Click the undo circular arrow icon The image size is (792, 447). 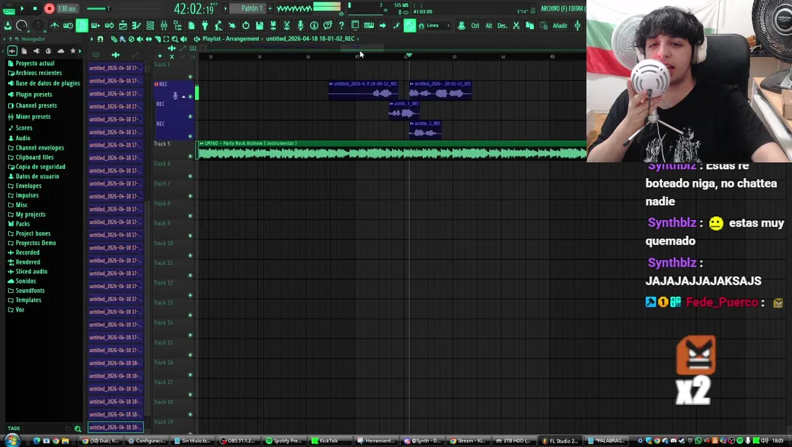(x=245, y=25)
